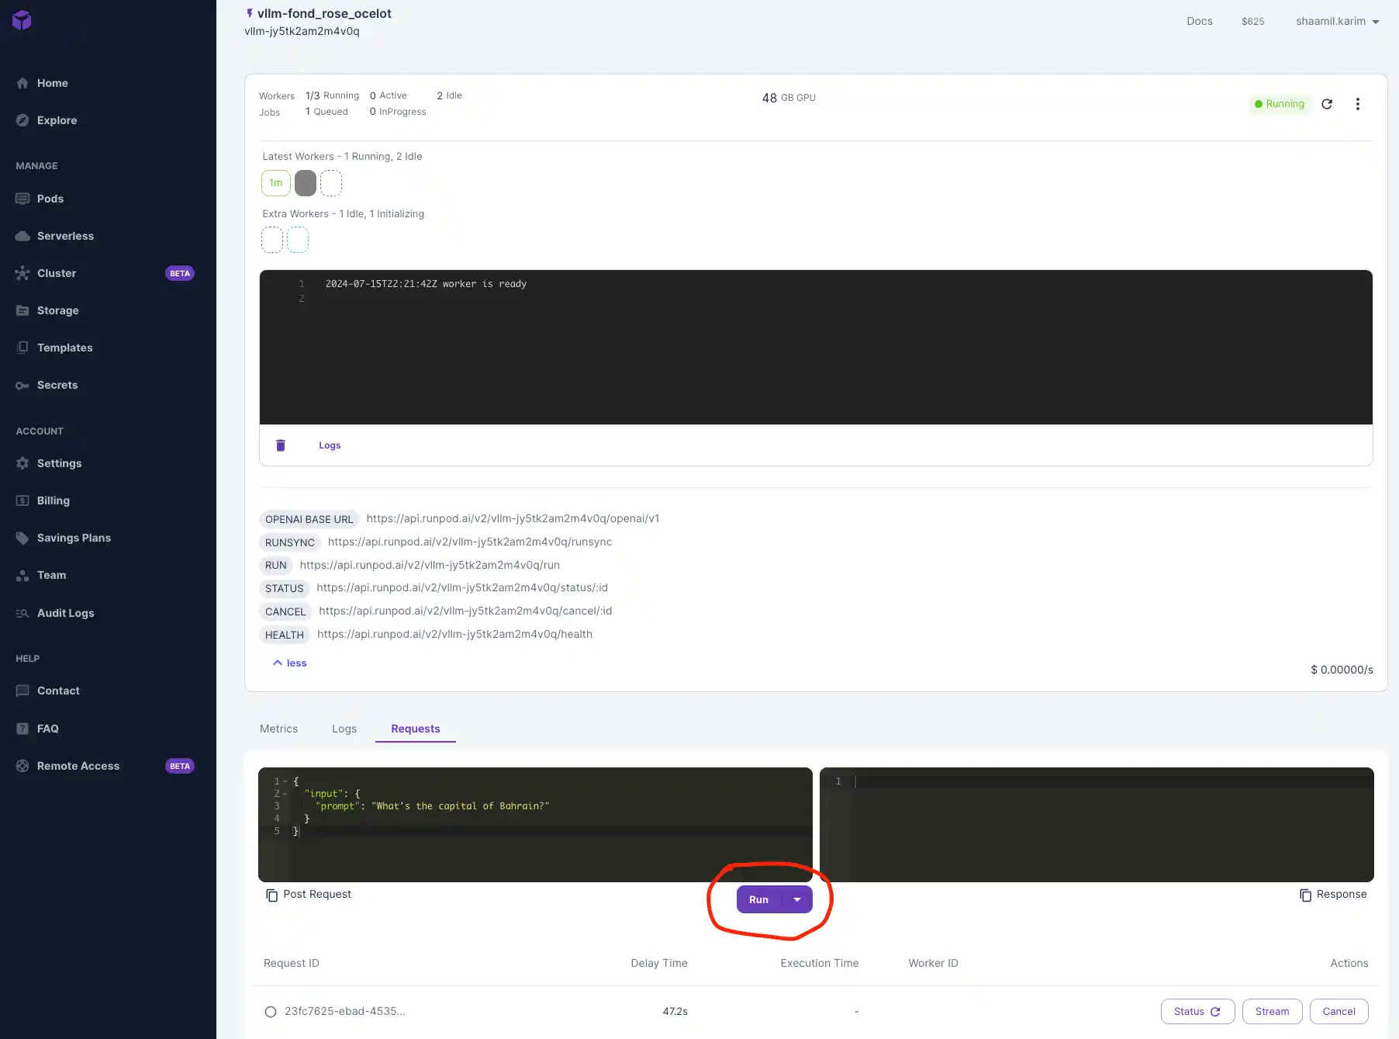
Task: Click the Templates icon
Action: (22, 348)
